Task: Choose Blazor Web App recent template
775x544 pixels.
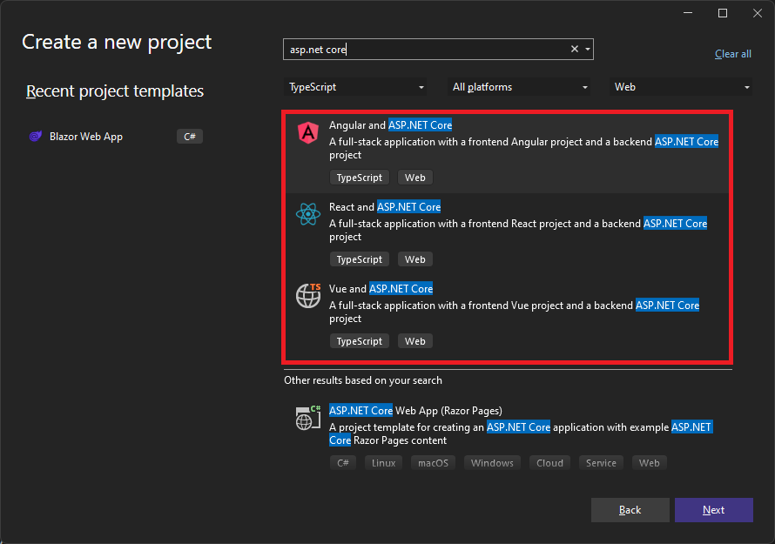Action: click(115, 137)
